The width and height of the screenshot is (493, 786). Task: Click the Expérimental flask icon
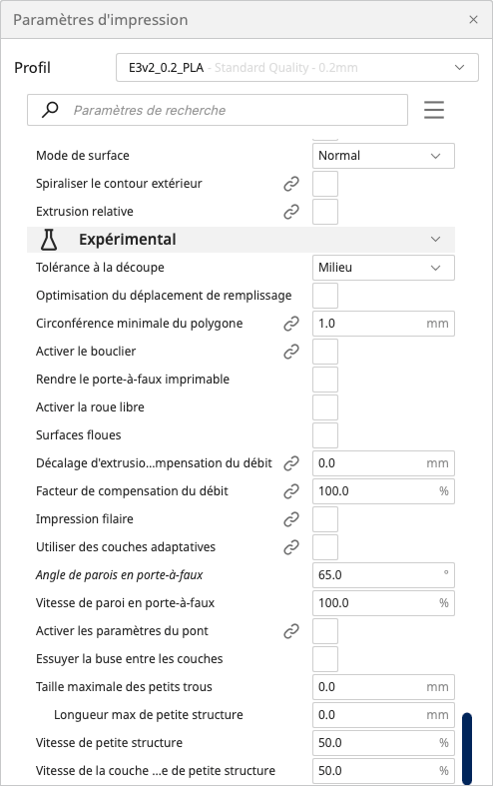pos(49,240)
